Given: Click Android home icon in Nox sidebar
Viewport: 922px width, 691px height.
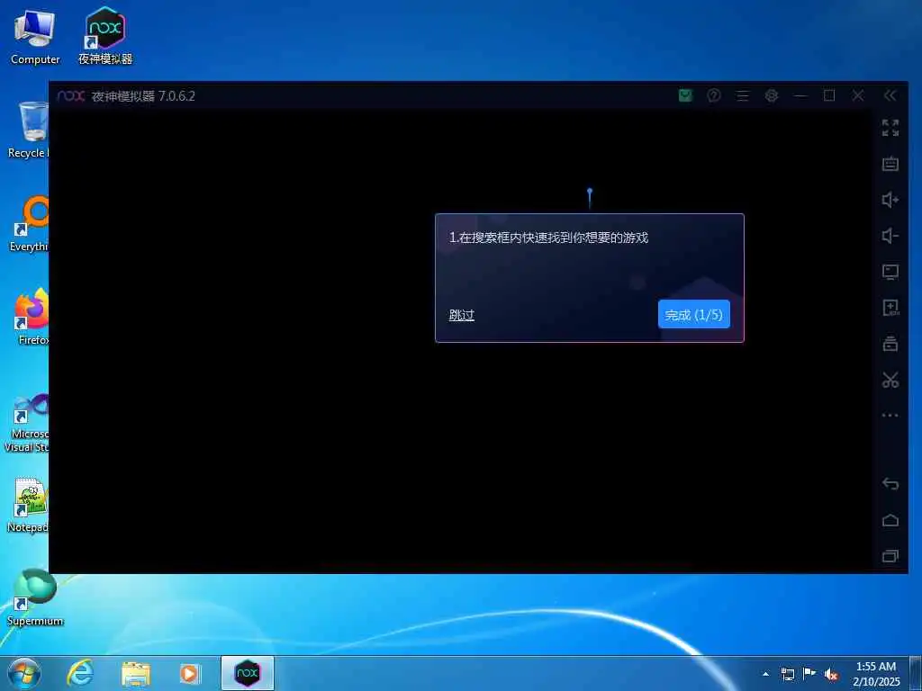Looking at the screenshot, I should pos(890,520).
